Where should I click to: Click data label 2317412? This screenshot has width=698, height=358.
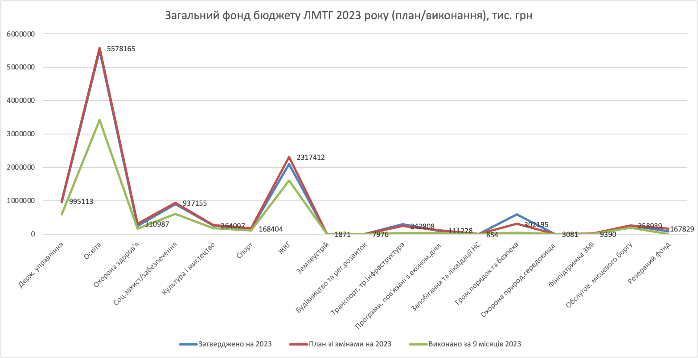[310, 157]
